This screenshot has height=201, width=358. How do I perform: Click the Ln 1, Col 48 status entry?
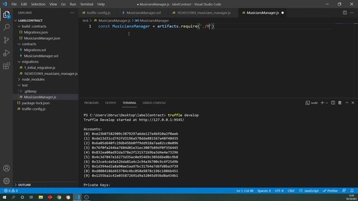(x=245, y=190)
